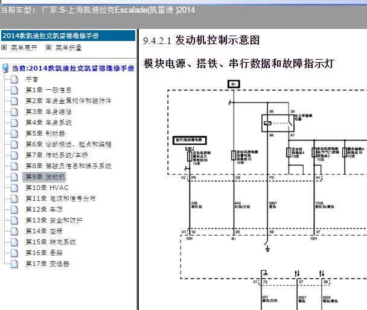The image size is (367, 310).
Task: Open chapter 第12章 车顶
Action: (x=44, y=209)
